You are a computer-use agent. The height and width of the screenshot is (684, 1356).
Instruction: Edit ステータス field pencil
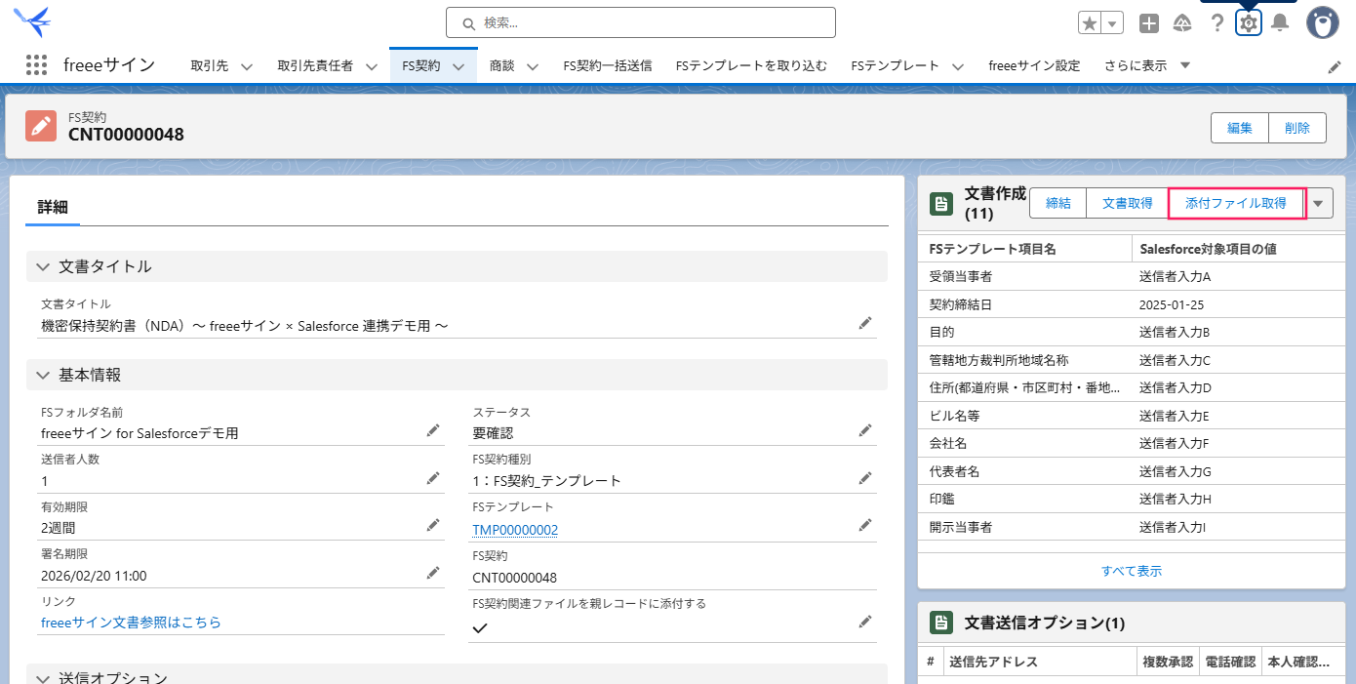tap(864, 430)
